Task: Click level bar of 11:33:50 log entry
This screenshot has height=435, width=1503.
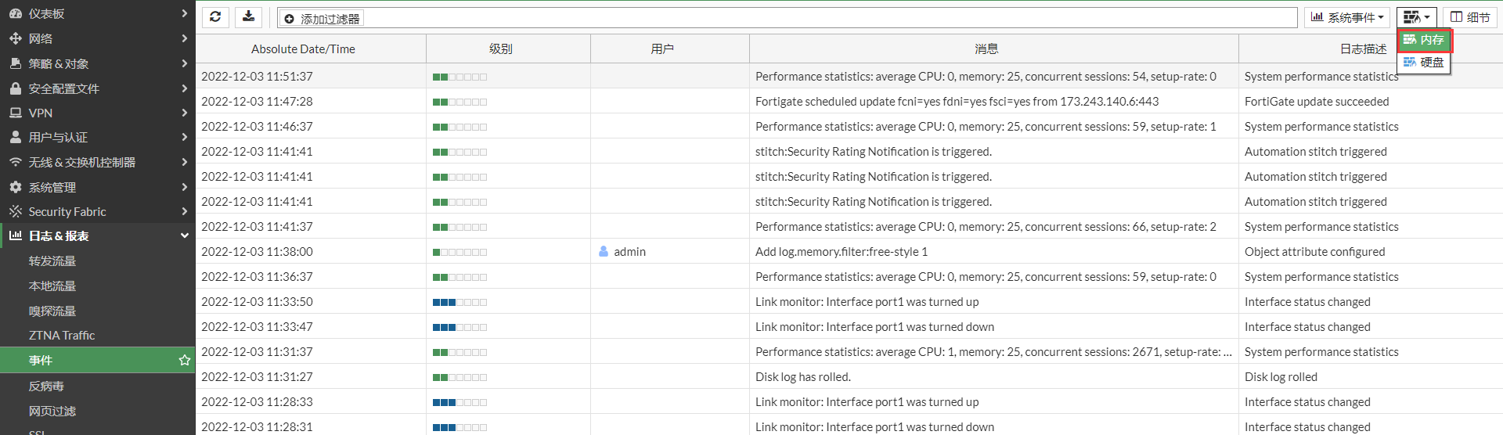Action: (460, 302)
